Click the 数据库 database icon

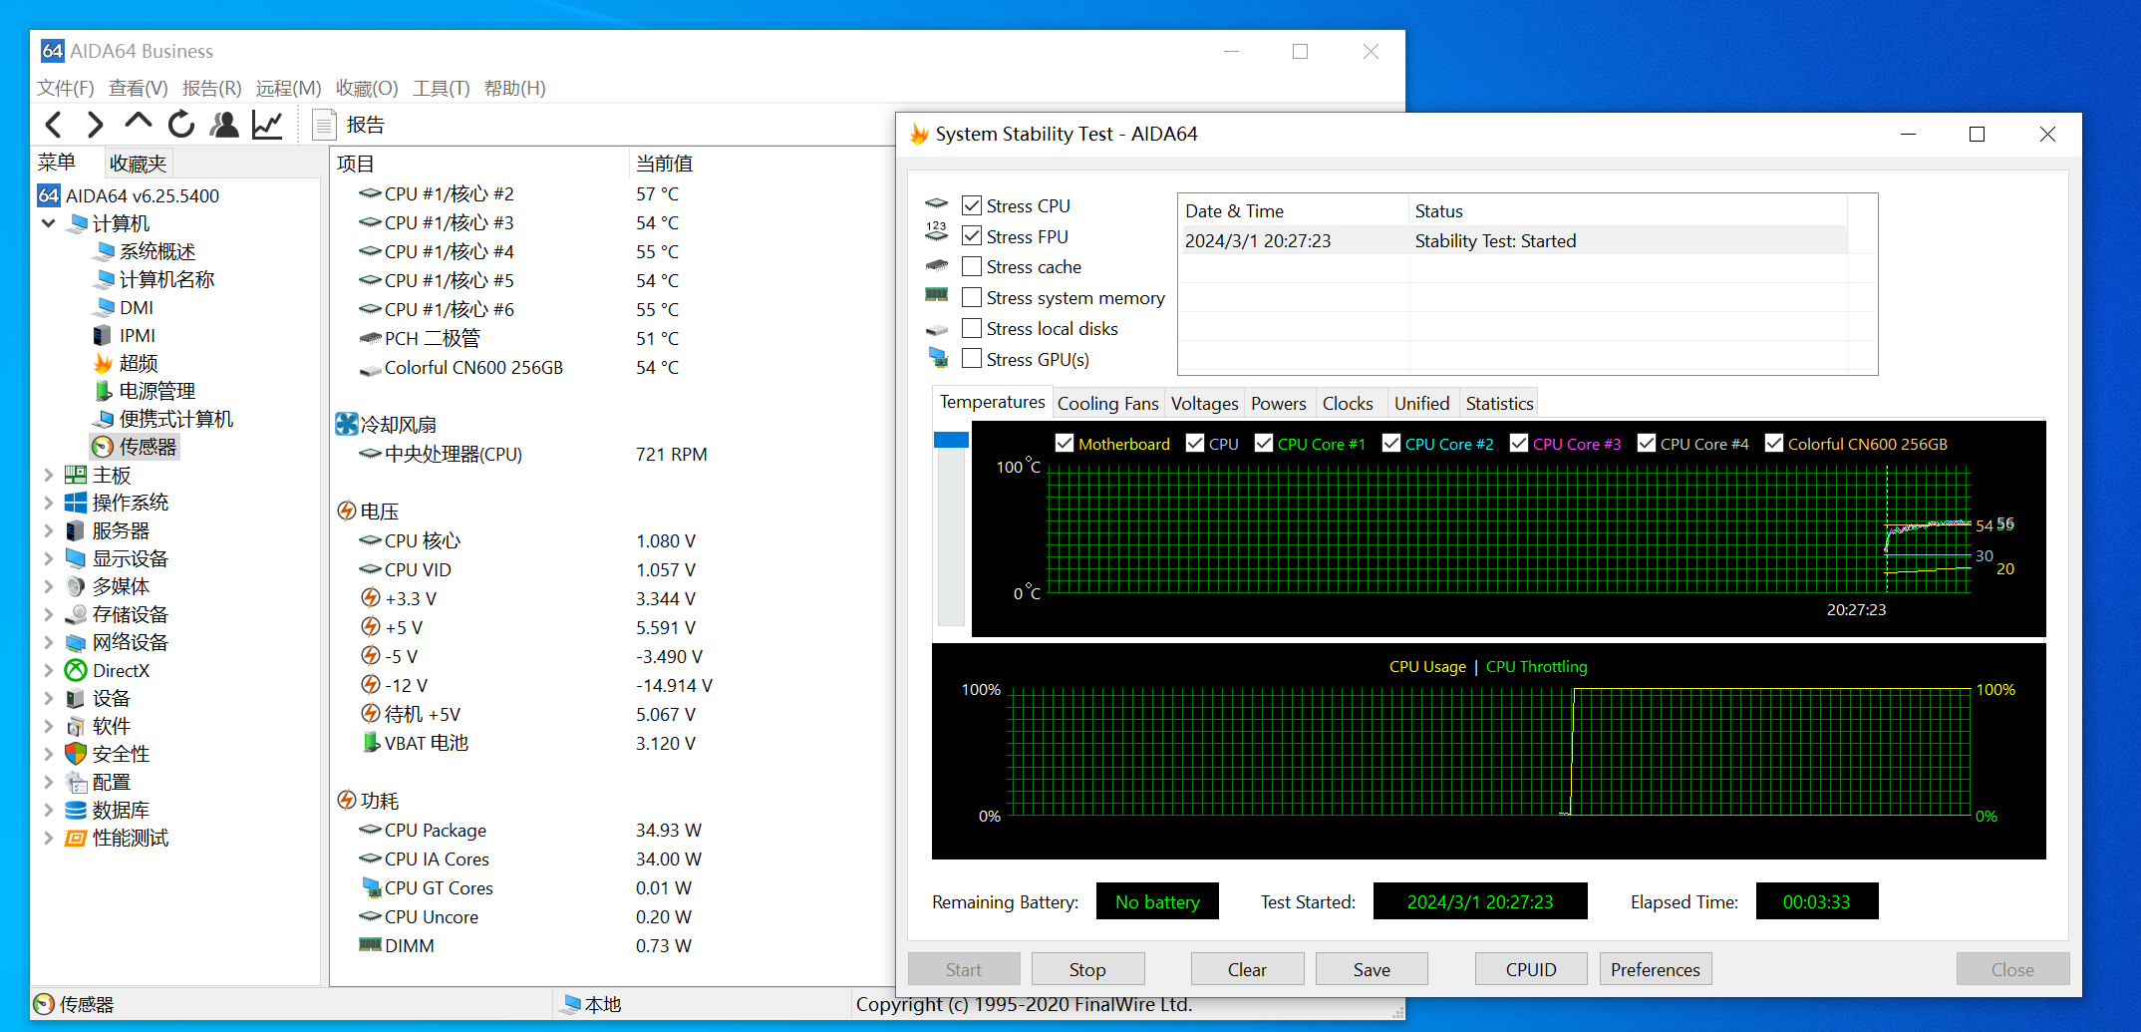(76, 810)
